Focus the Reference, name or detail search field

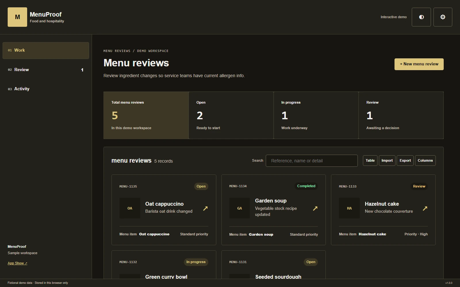coord(312,161)
